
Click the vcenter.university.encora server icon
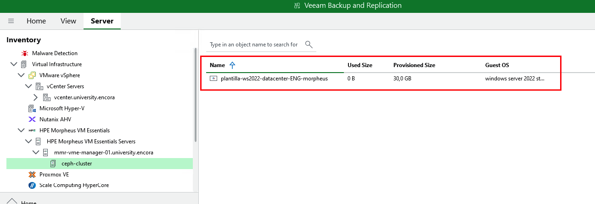tap(46, 97)
